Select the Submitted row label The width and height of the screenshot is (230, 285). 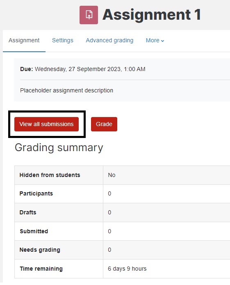click(34, 231)
